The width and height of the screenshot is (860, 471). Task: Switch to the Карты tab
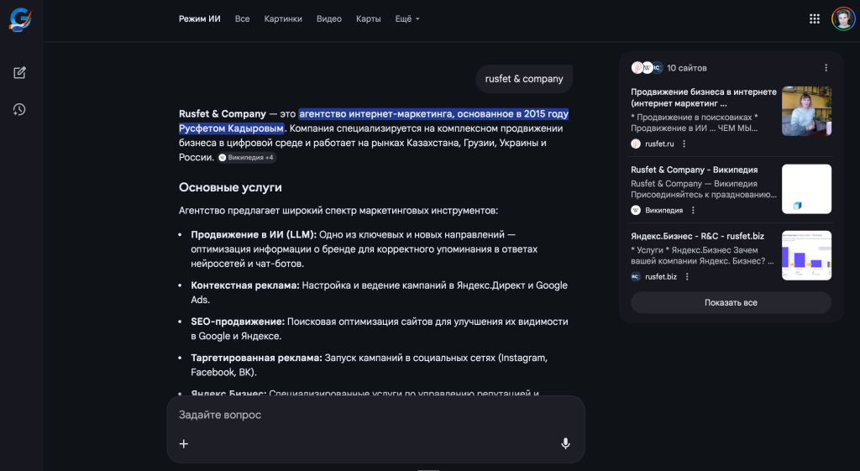pyautogui.click(x=369, y=18)
